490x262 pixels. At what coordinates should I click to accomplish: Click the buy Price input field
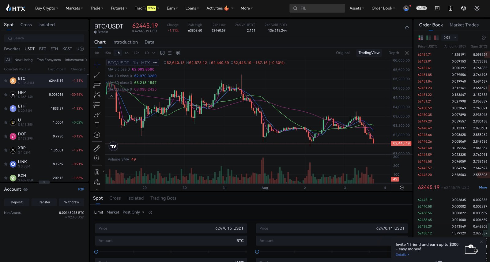(171, 228)
